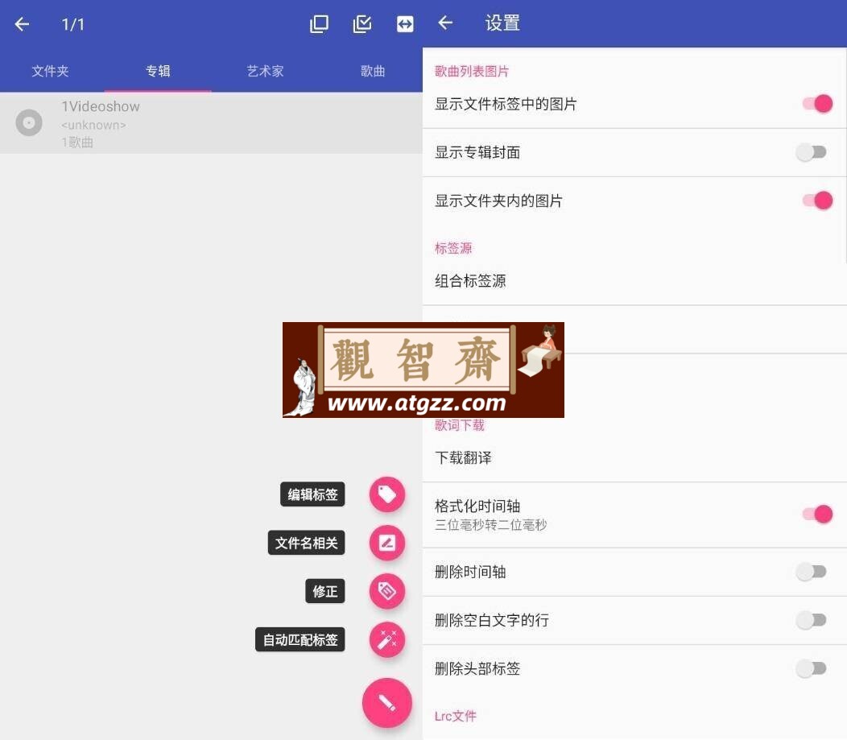Tap the Lrc文件 section header
The width and height of the screenshot is (847, 740).
tap(456, 716)
